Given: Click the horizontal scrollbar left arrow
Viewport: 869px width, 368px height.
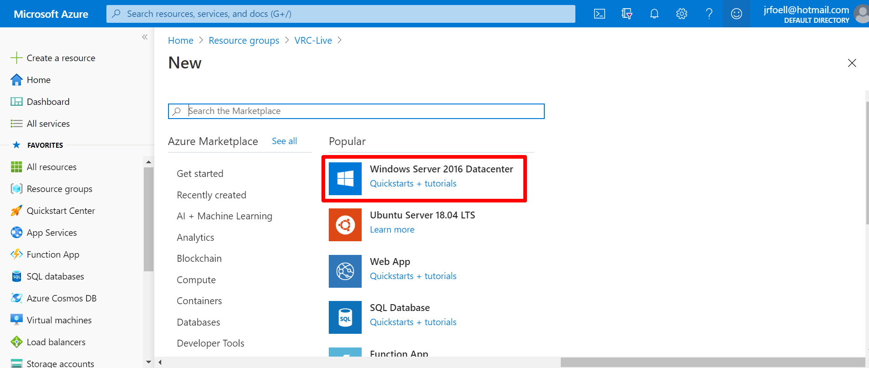Looking at the screenshot, I should click(x=160, y=363).
